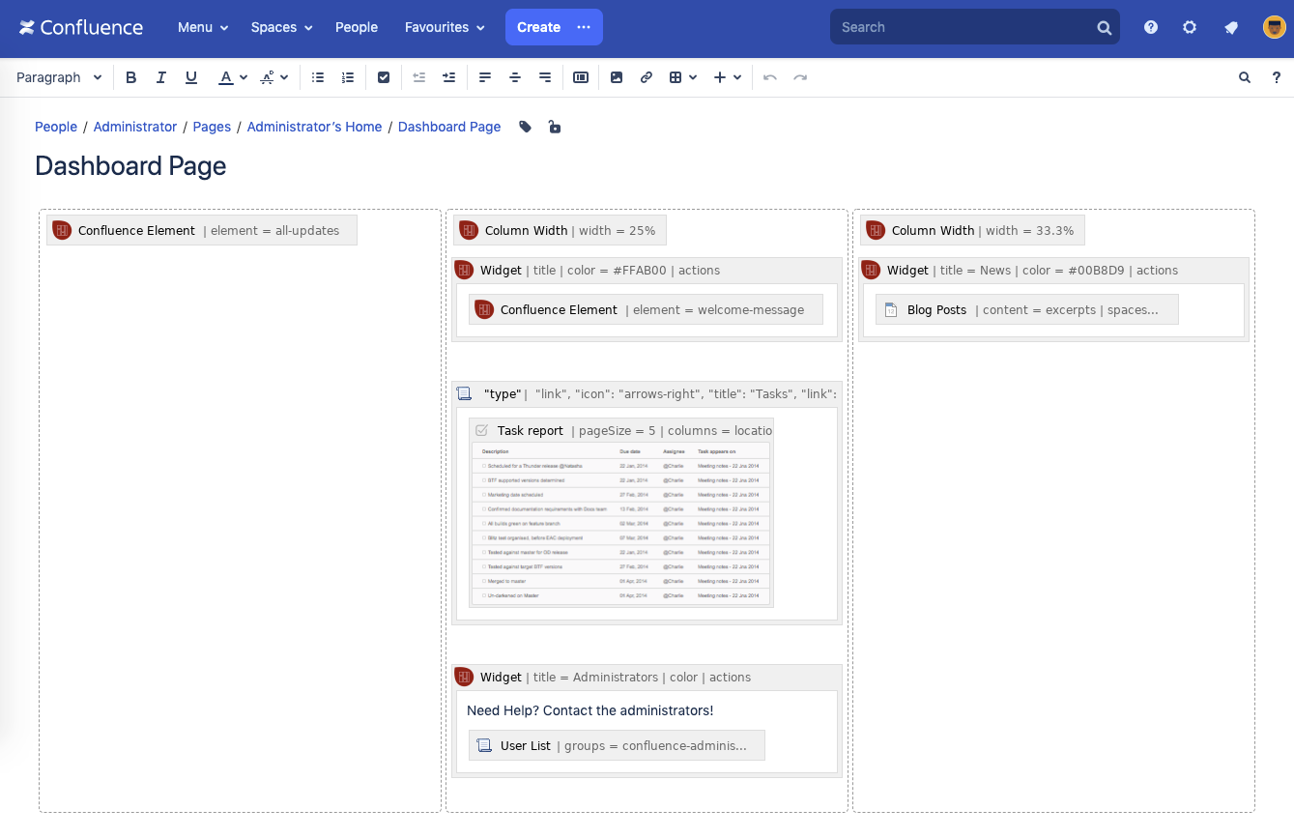Click the indent button
This screenshot has height=838, width=1294.
(x=449, y=77)
